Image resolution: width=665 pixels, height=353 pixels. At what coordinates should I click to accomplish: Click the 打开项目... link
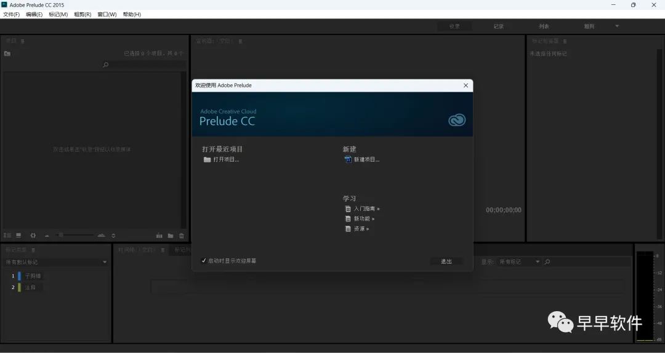pyautogui.click(x=226, y=160)
